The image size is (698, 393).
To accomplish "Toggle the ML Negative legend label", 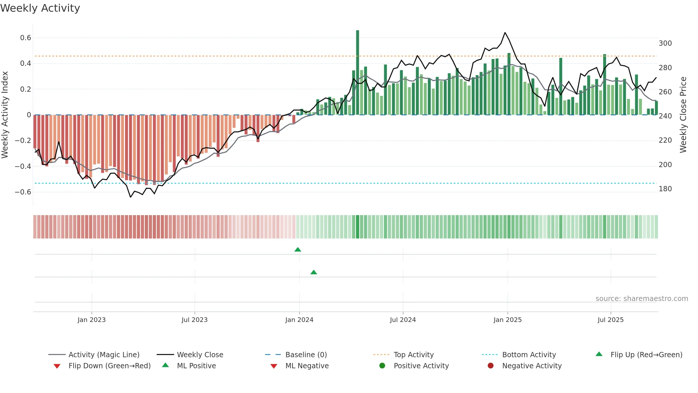I will 307,366.
